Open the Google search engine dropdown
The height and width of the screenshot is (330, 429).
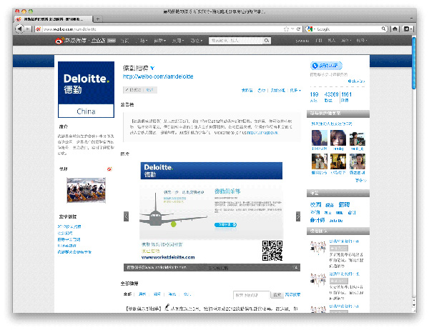click(312, 29)
